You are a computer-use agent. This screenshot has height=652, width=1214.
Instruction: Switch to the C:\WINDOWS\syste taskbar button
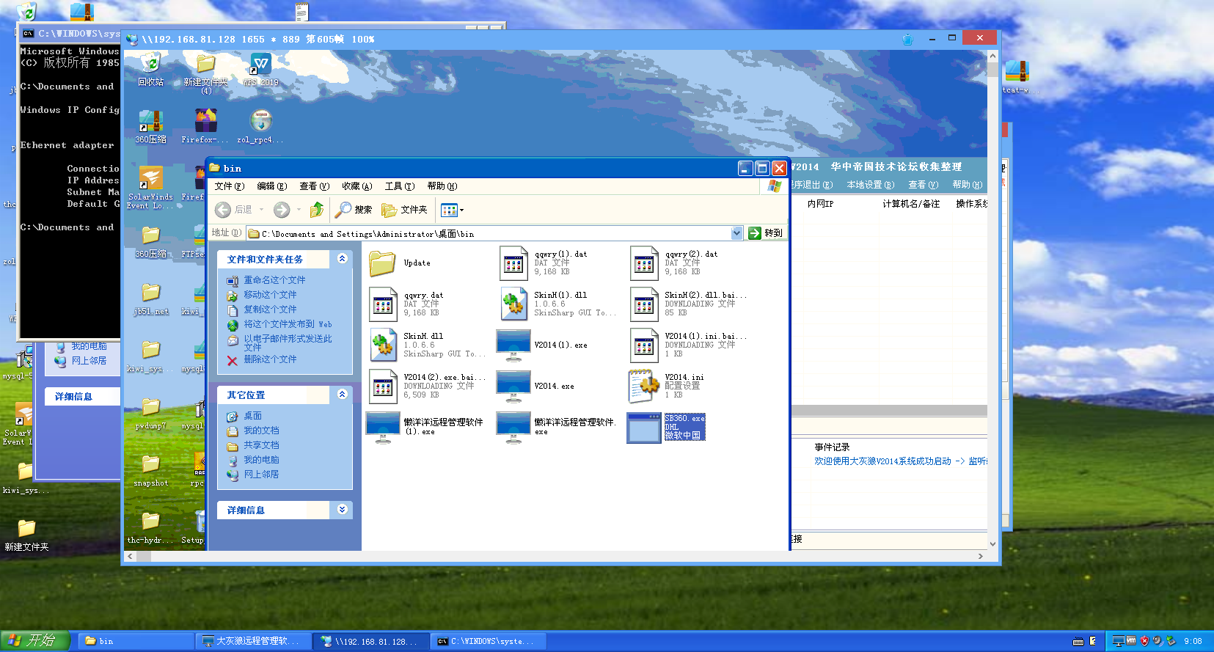point(488,641)
